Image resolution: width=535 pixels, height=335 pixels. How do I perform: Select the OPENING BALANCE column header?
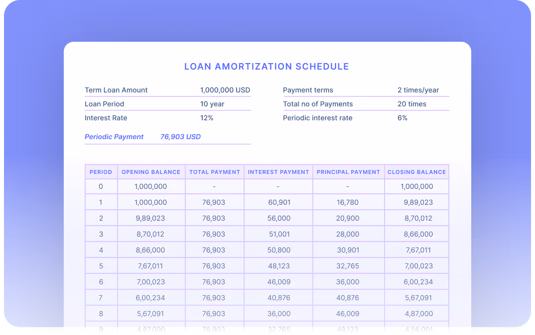point(151,172)
